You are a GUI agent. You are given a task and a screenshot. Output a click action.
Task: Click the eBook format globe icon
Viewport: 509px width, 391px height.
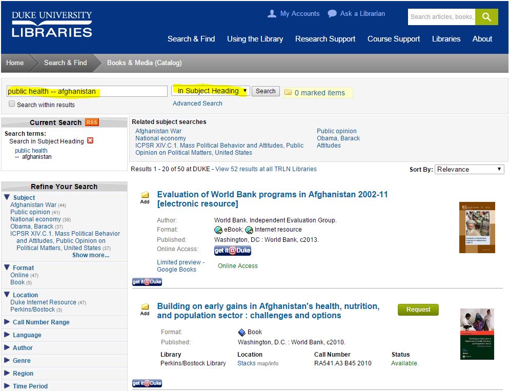[218, 230]
